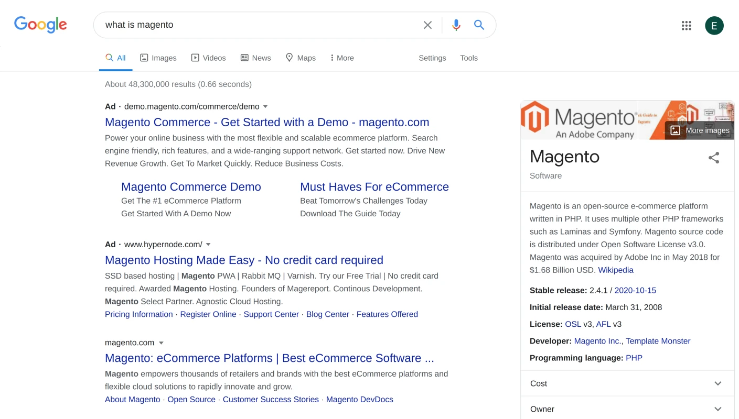Open More images in knowledge panel
The height and width of the screenshot is (419, 739).
pos(700,130)
